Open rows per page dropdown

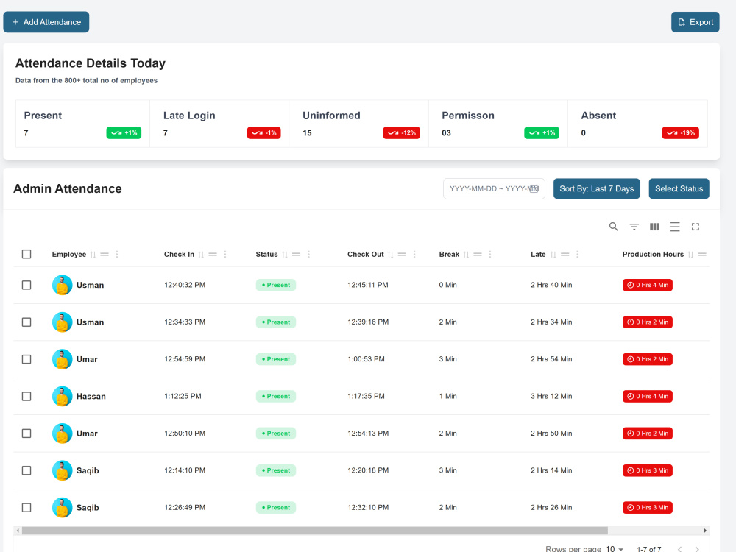615,549
